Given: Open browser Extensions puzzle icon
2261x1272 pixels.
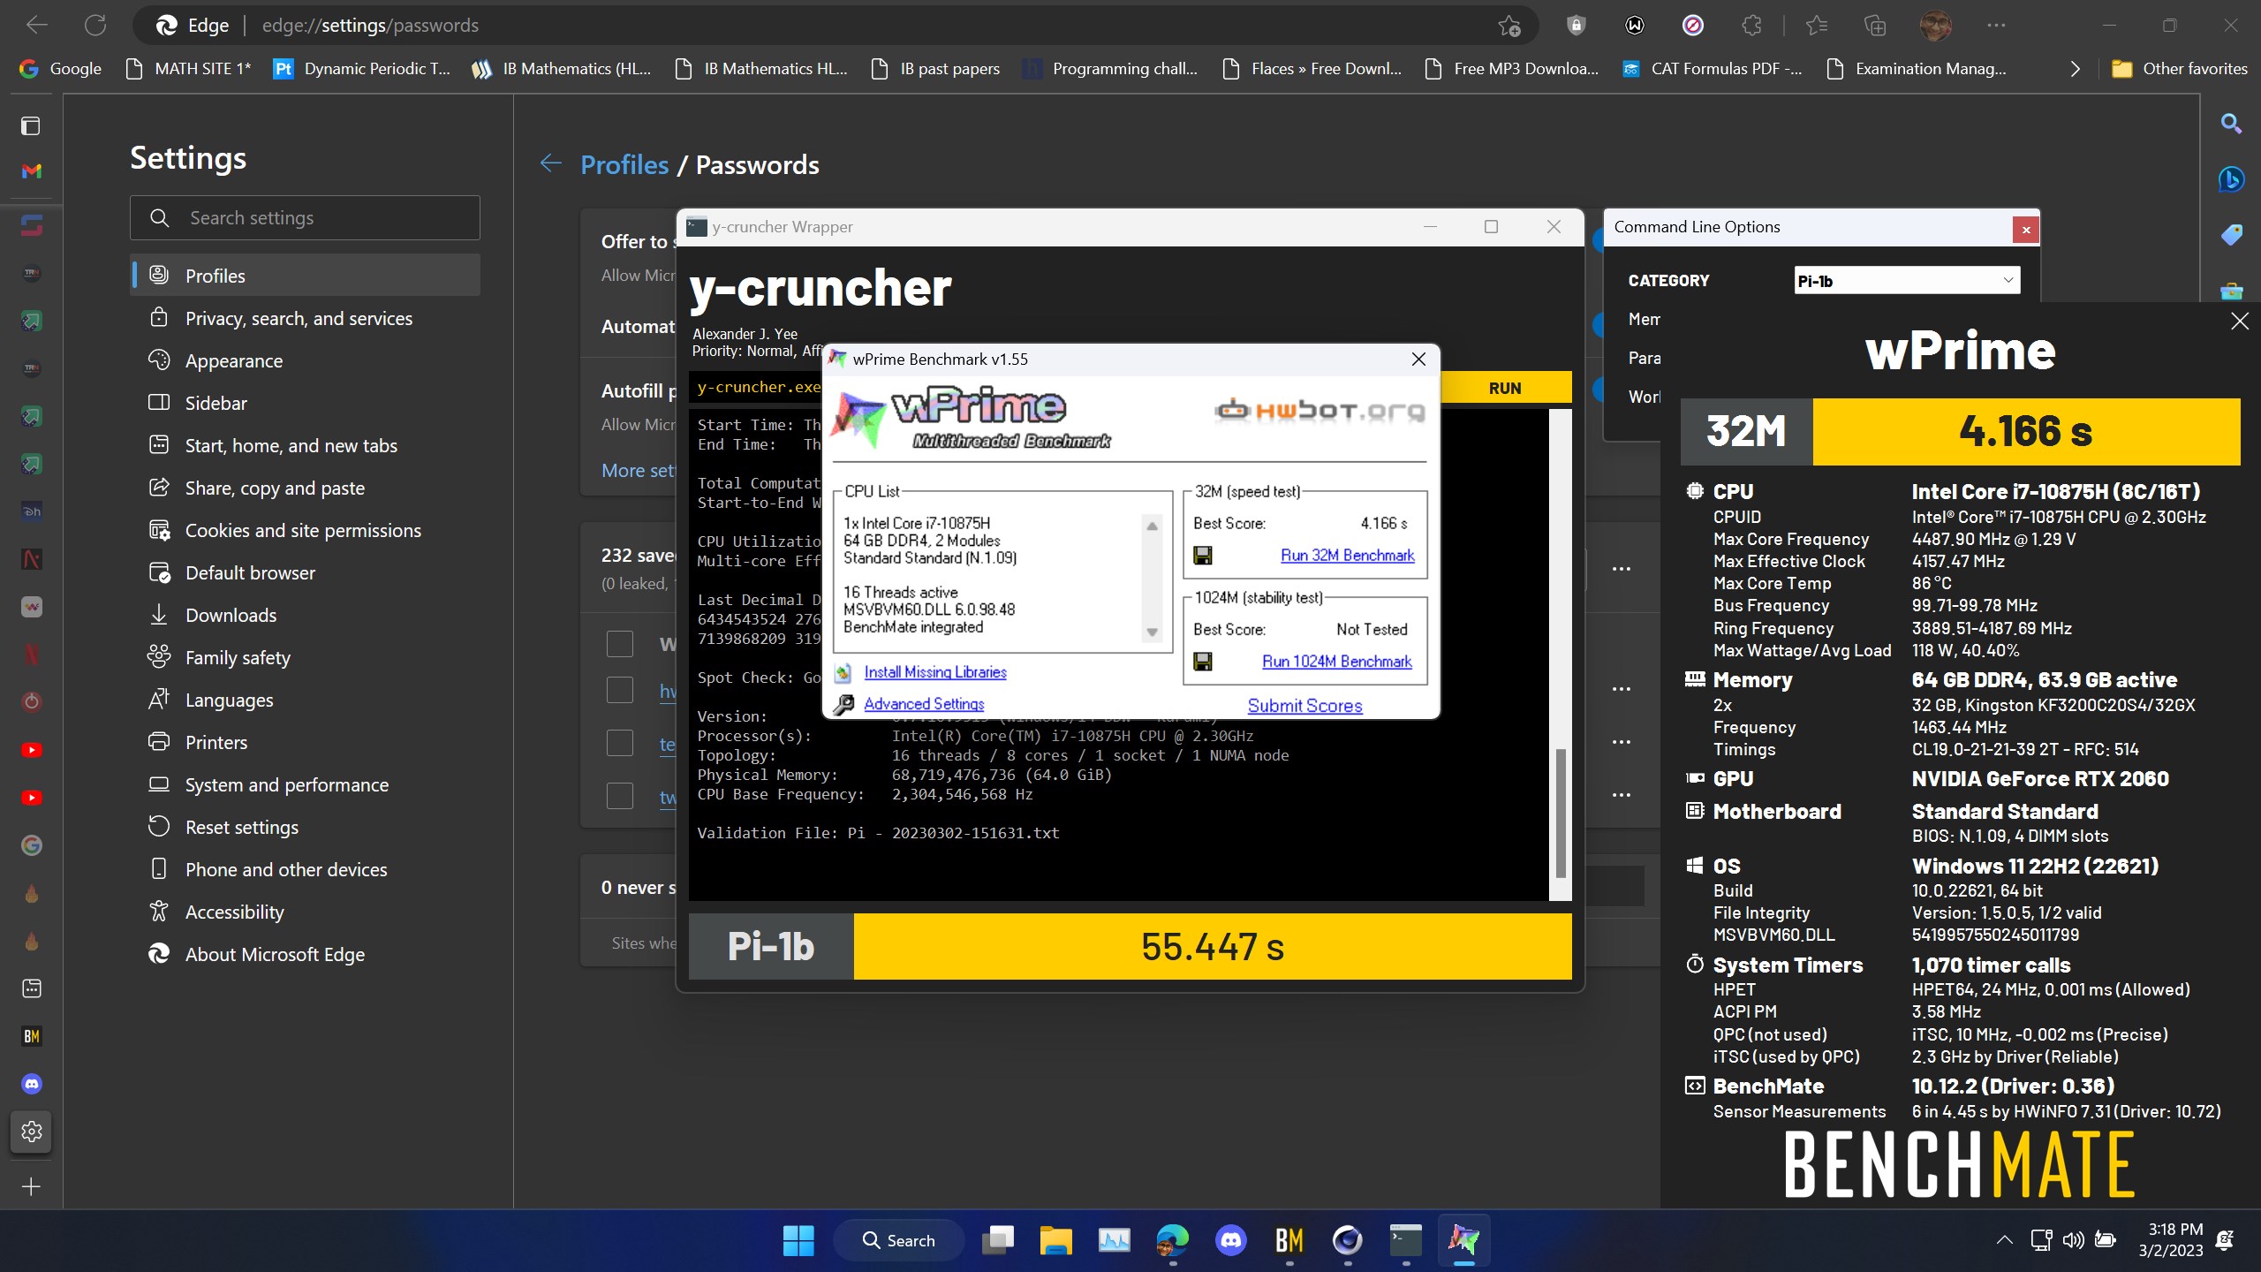Looking at the screenshot, I should click(1751, 26).
